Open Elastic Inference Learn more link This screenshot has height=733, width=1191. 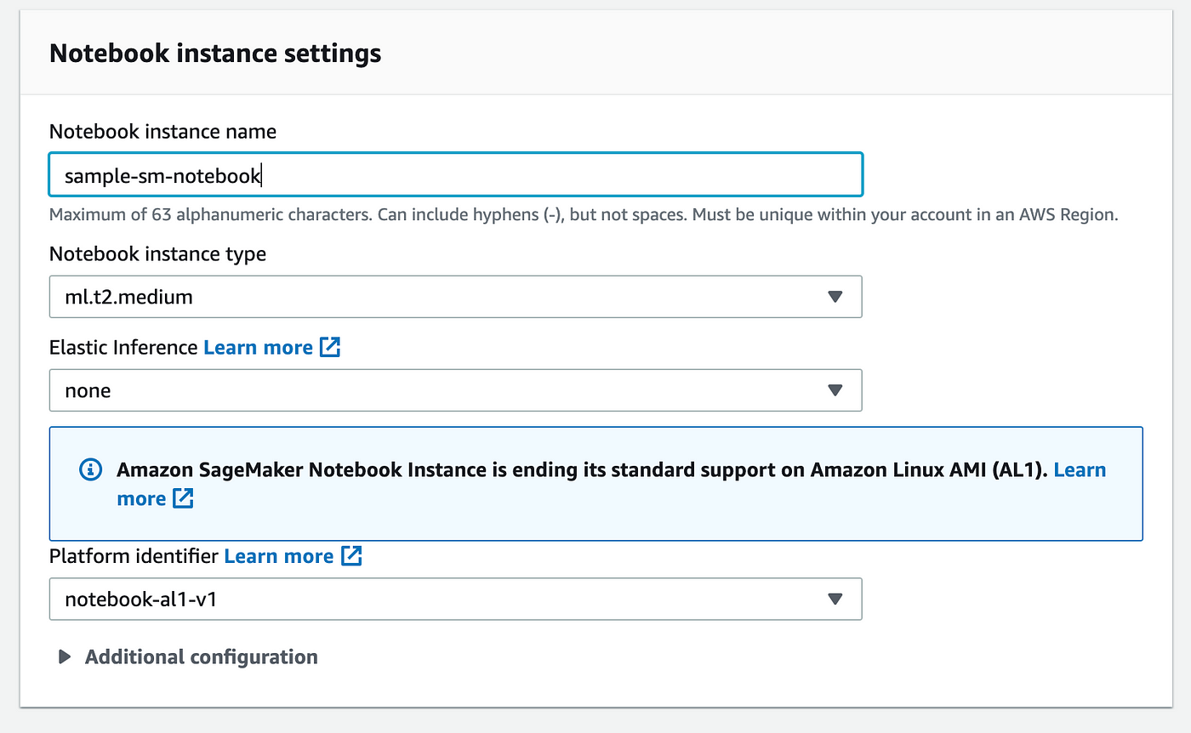[258, 348]
